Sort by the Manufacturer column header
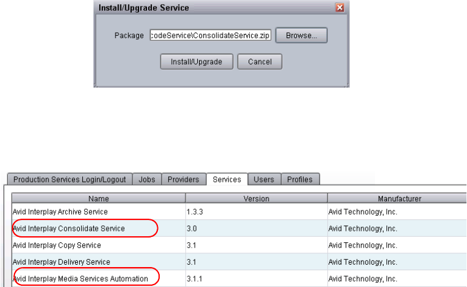Viewport: 467px width, 287px height. point(397,198)
